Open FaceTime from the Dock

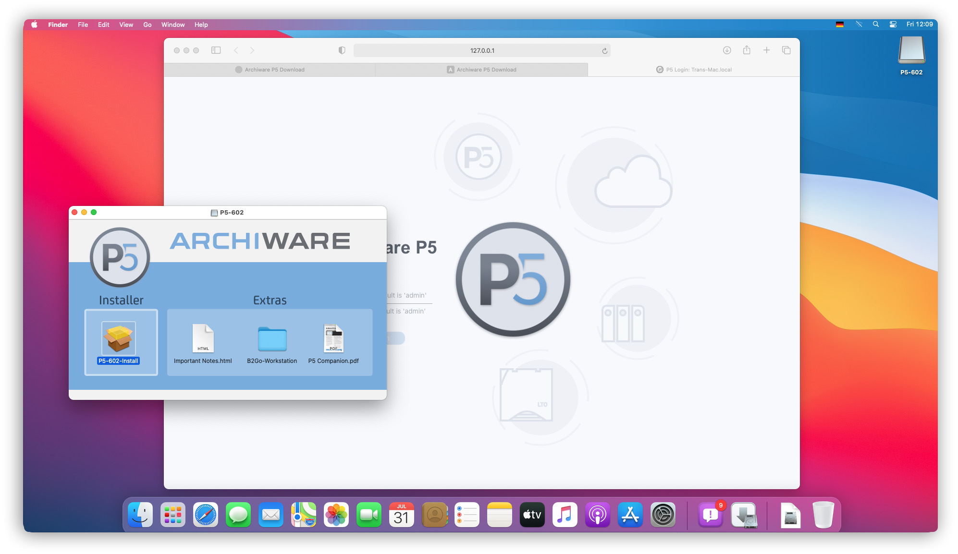tap(369, 515)
